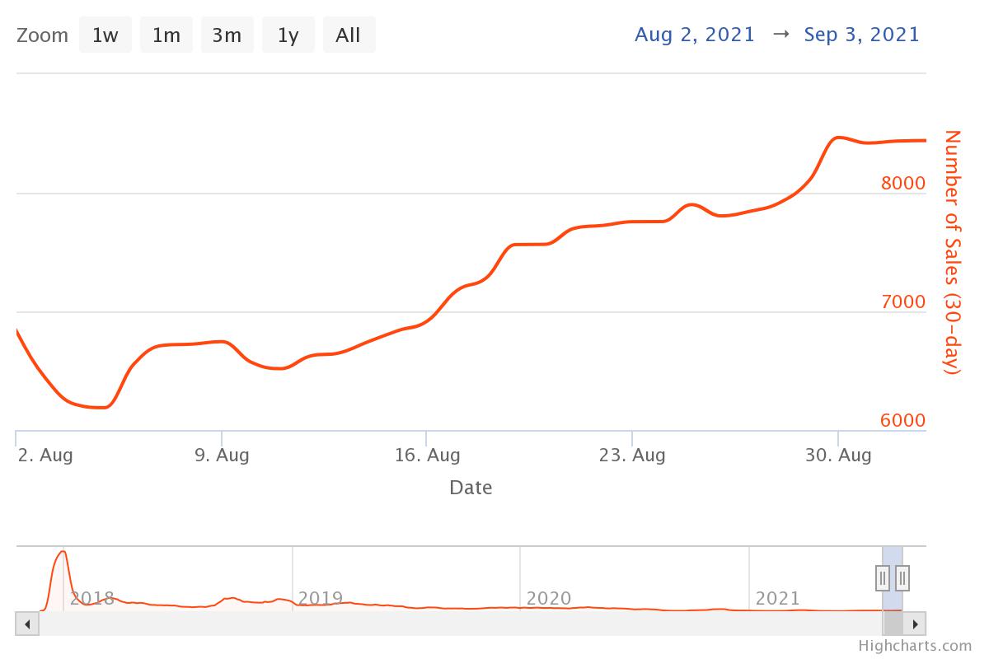This screenshot has height=659, width=989.
Task: Open the Highcharts.com credits link
Action: [x=915, y=646]
